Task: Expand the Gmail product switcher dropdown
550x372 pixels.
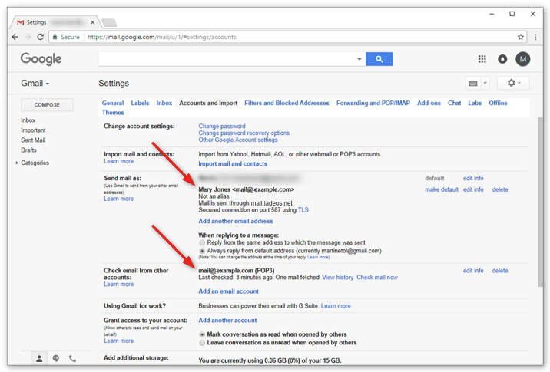Action: pos(35,83)
